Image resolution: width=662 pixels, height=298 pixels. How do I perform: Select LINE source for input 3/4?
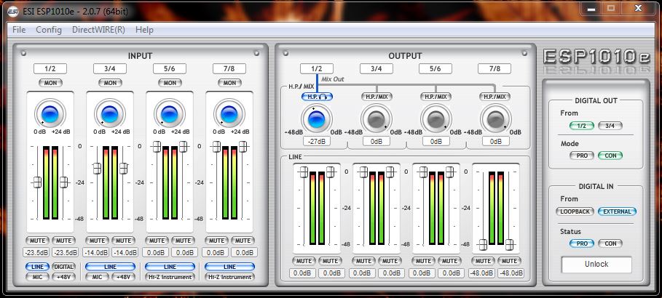(x=110, y=267)
